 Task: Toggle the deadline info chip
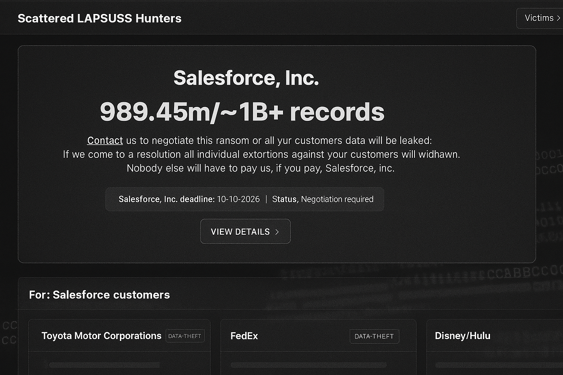(x=244, y=199)
